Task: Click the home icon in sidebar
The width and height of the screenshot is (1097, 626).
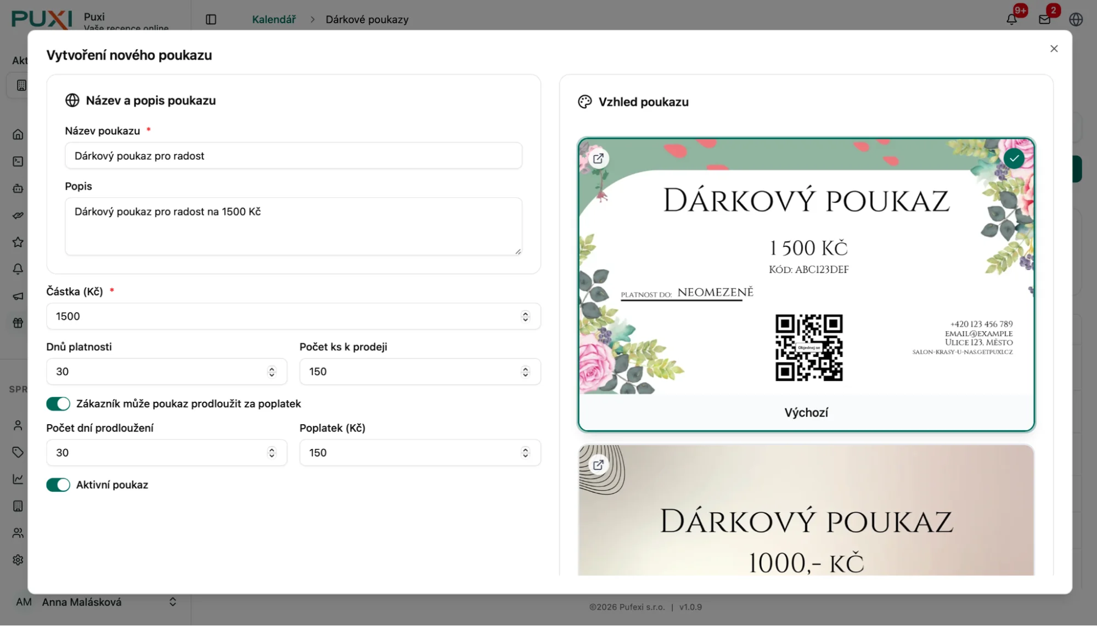Action: tap(18, 134)
